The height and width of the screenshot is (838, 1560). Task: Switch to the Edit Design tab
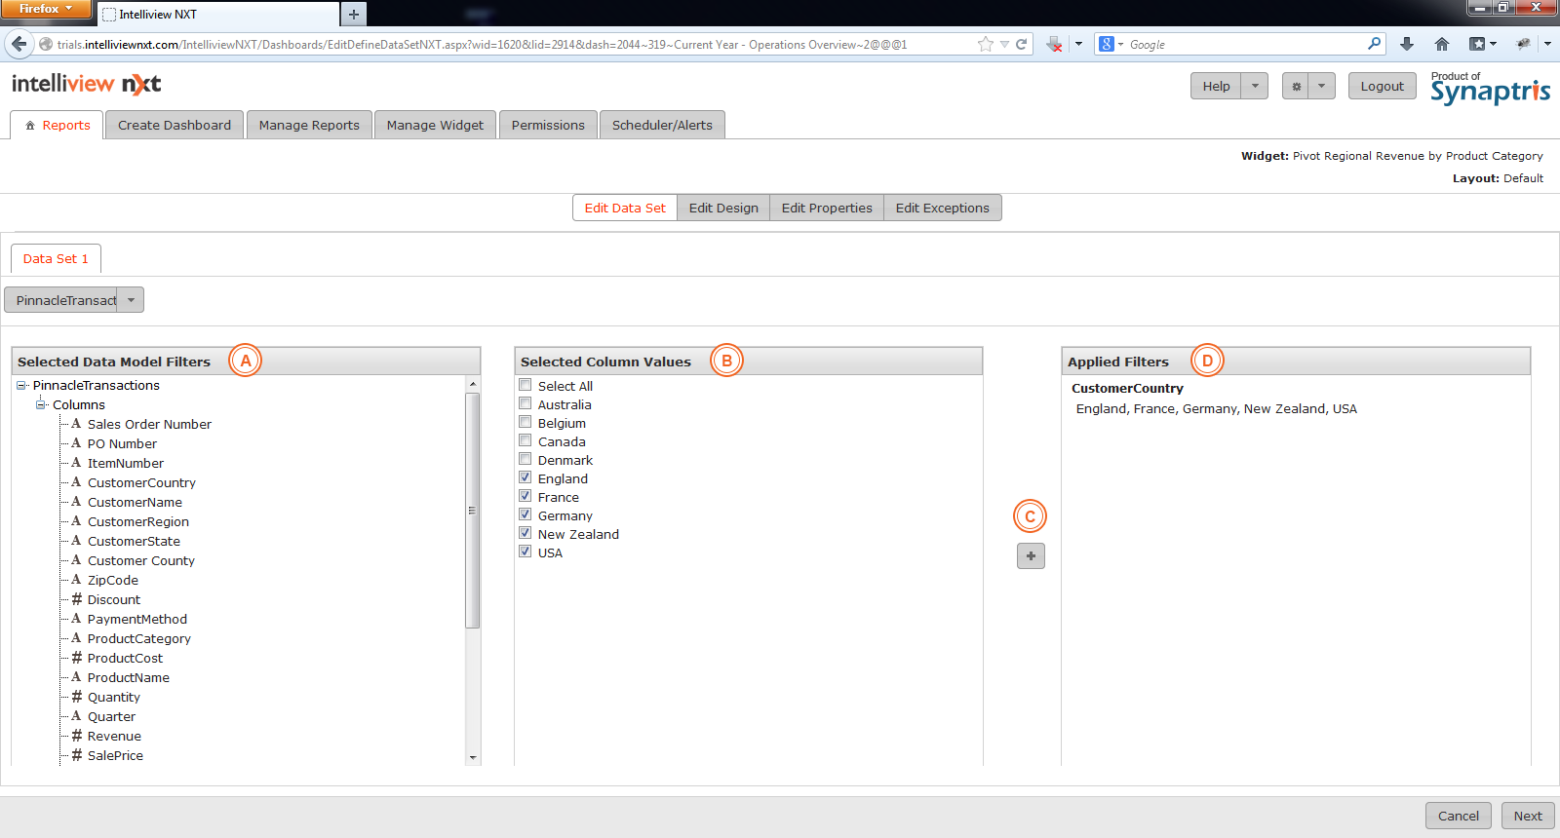pyautogui.click(x=722, y=209)
